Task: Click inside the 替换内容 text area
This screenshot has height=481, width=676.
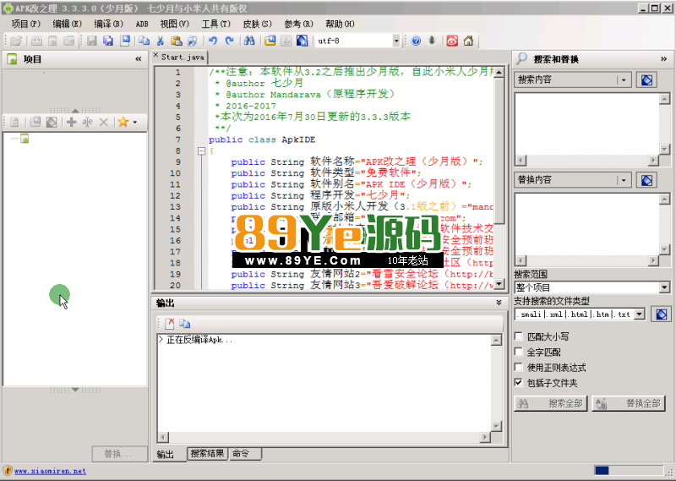Action: [x=586, y=223]
